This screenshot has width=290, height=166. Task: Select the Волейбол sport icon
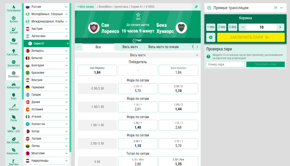(14, 74)
